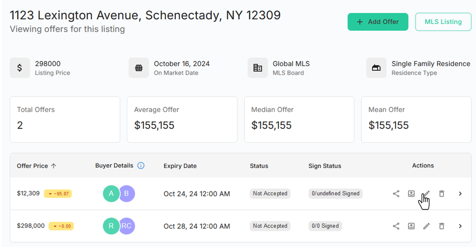Delete the $298,000 offer with trash icon
The height and width of the screenshot is (247, 476).
tap(442, 226)
